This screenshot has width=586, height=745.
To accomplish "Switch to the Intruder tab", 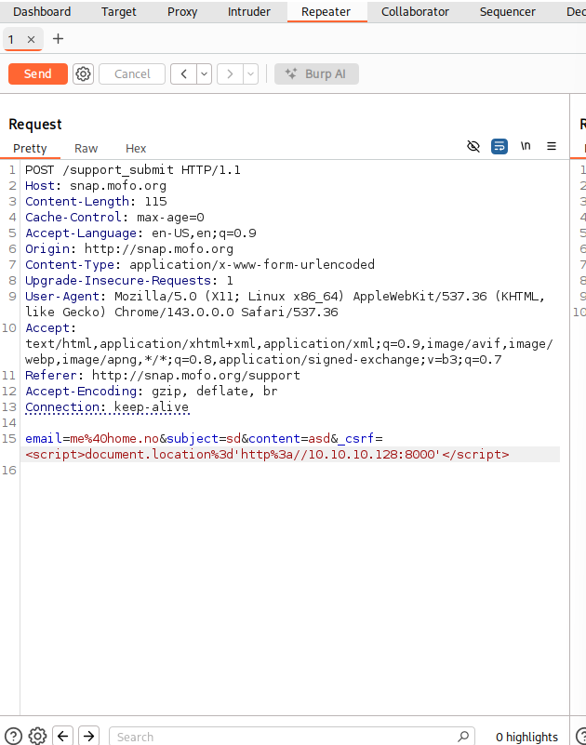I will 248,11.
